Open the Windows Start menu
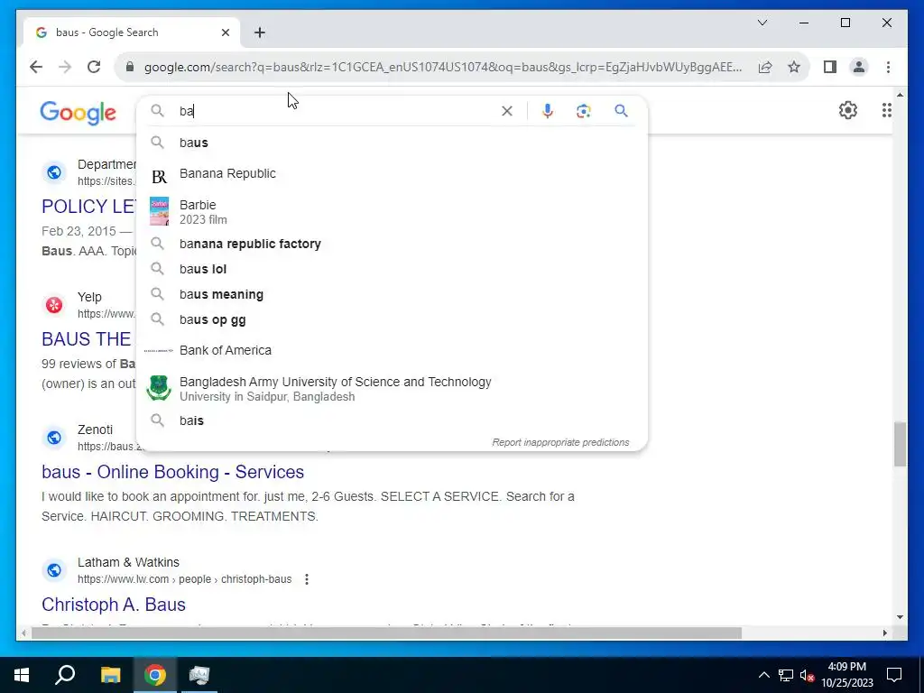This screenshot has width=924, height=693. coord(22,675)
